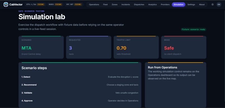This screenshot has height=108, width=225.
Task: Click Evaluate the disruption L-score text
Action: pos(123,77)
